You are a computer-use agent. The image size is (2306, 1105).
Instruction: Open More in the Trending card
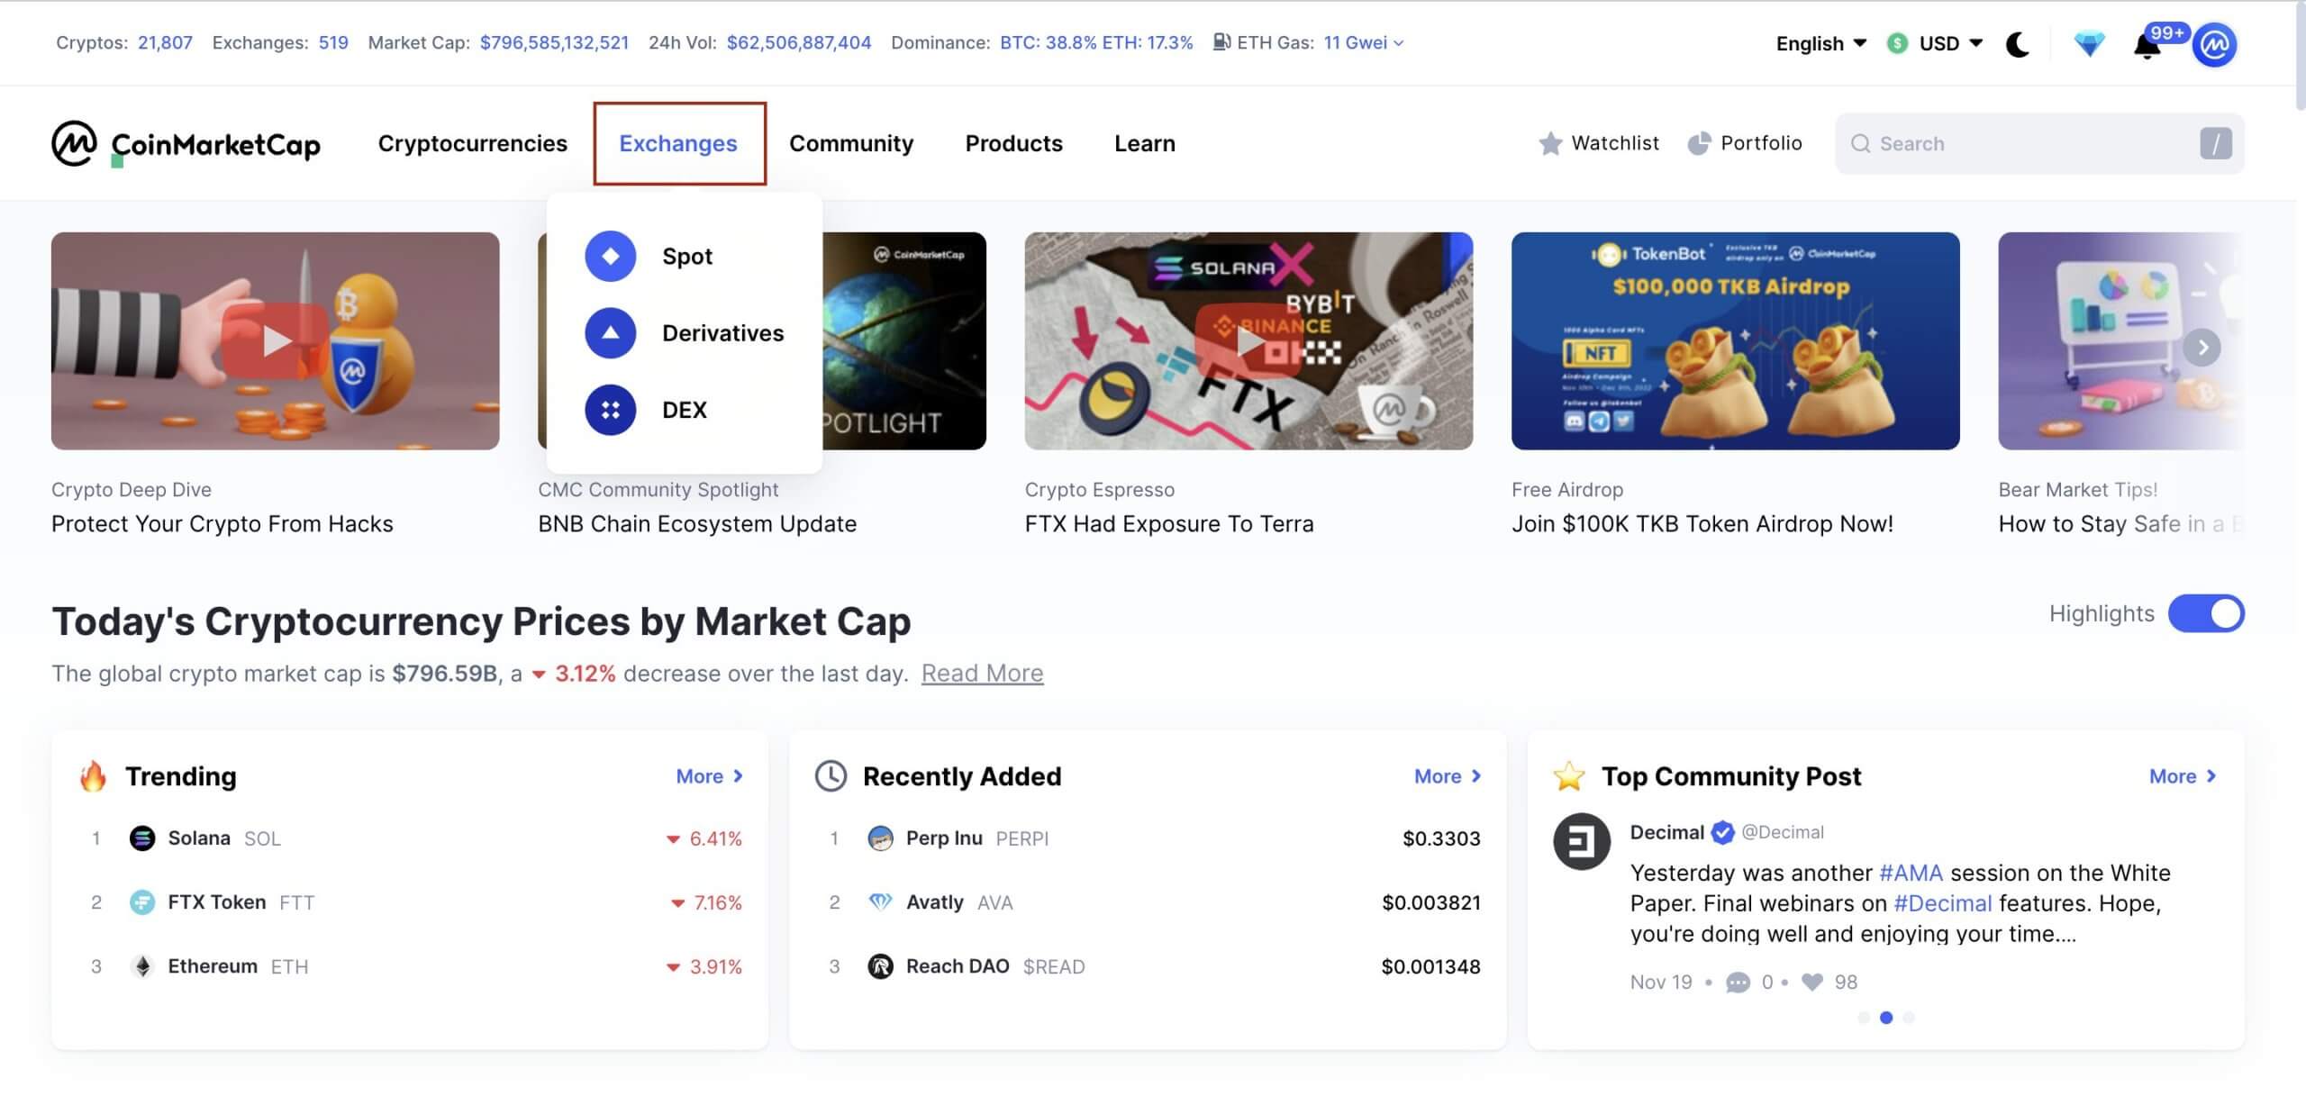709,776
